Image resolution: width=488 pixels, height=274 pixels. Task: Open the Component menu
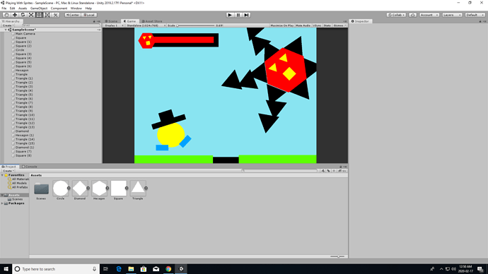[x=59, y=8]
